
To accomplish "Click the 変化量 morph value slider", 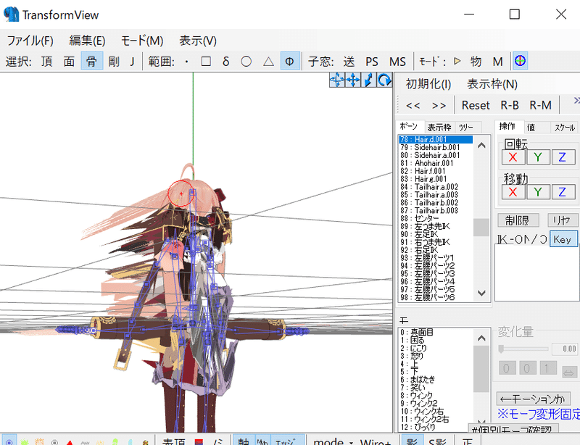I will pos(523,348).
